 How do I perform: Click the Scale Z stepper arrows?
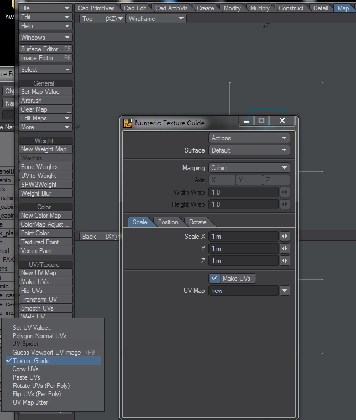point(285,261)
